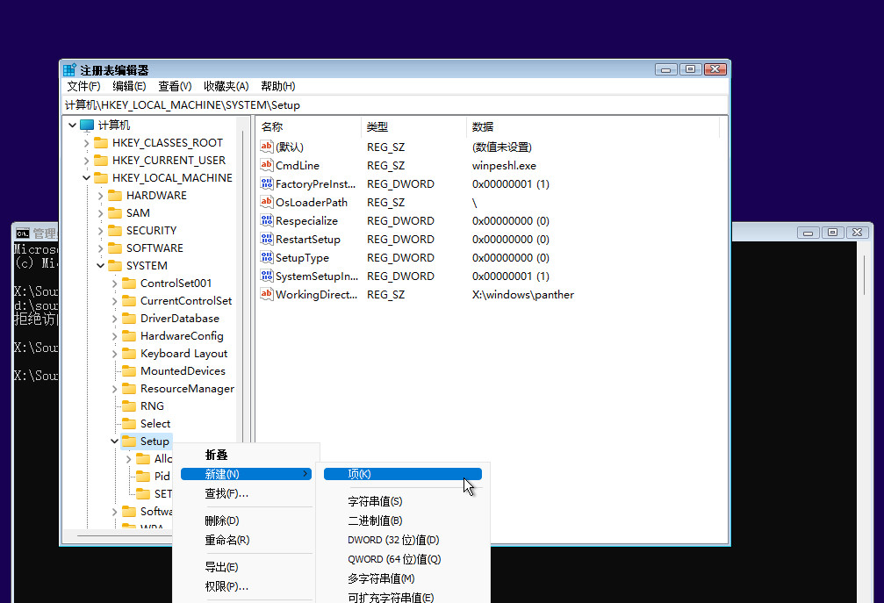Click the HKEY_CLASSES_ROOT folder icon

(101, 142)
